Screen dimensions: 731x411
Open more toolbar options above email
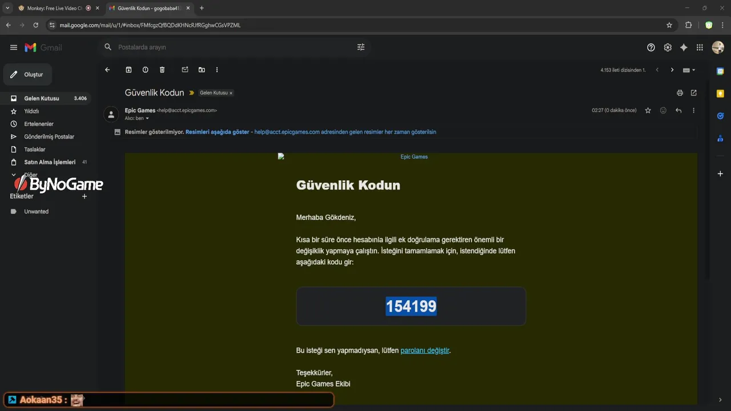tap(217, 70)
